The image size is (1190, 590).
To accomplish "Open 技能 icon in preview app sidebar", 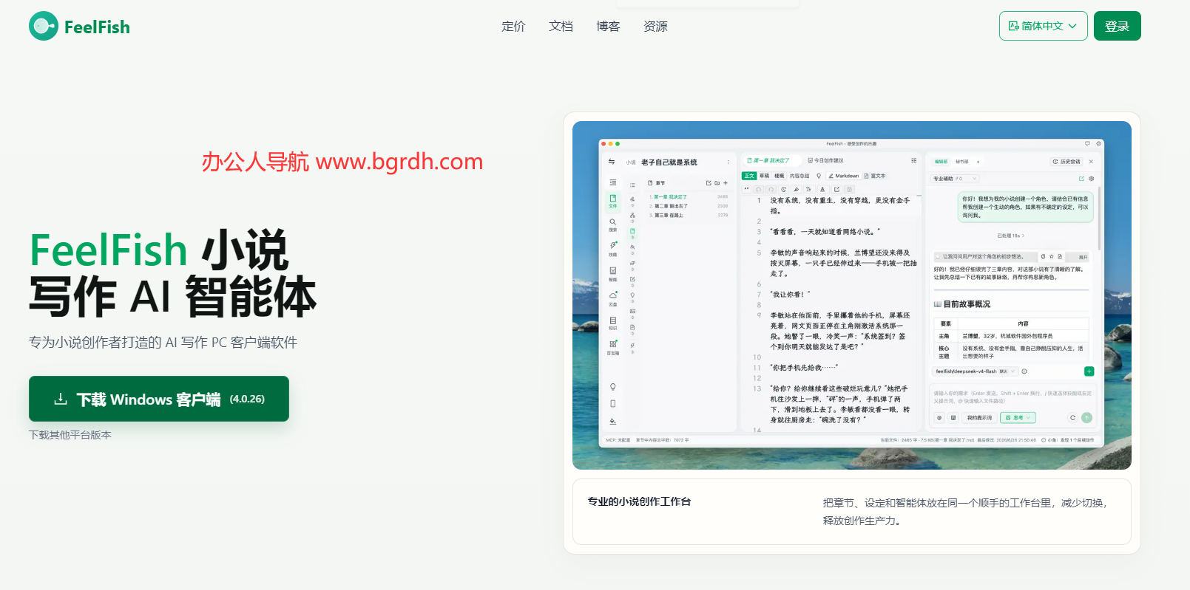I will tap(612, 247).
